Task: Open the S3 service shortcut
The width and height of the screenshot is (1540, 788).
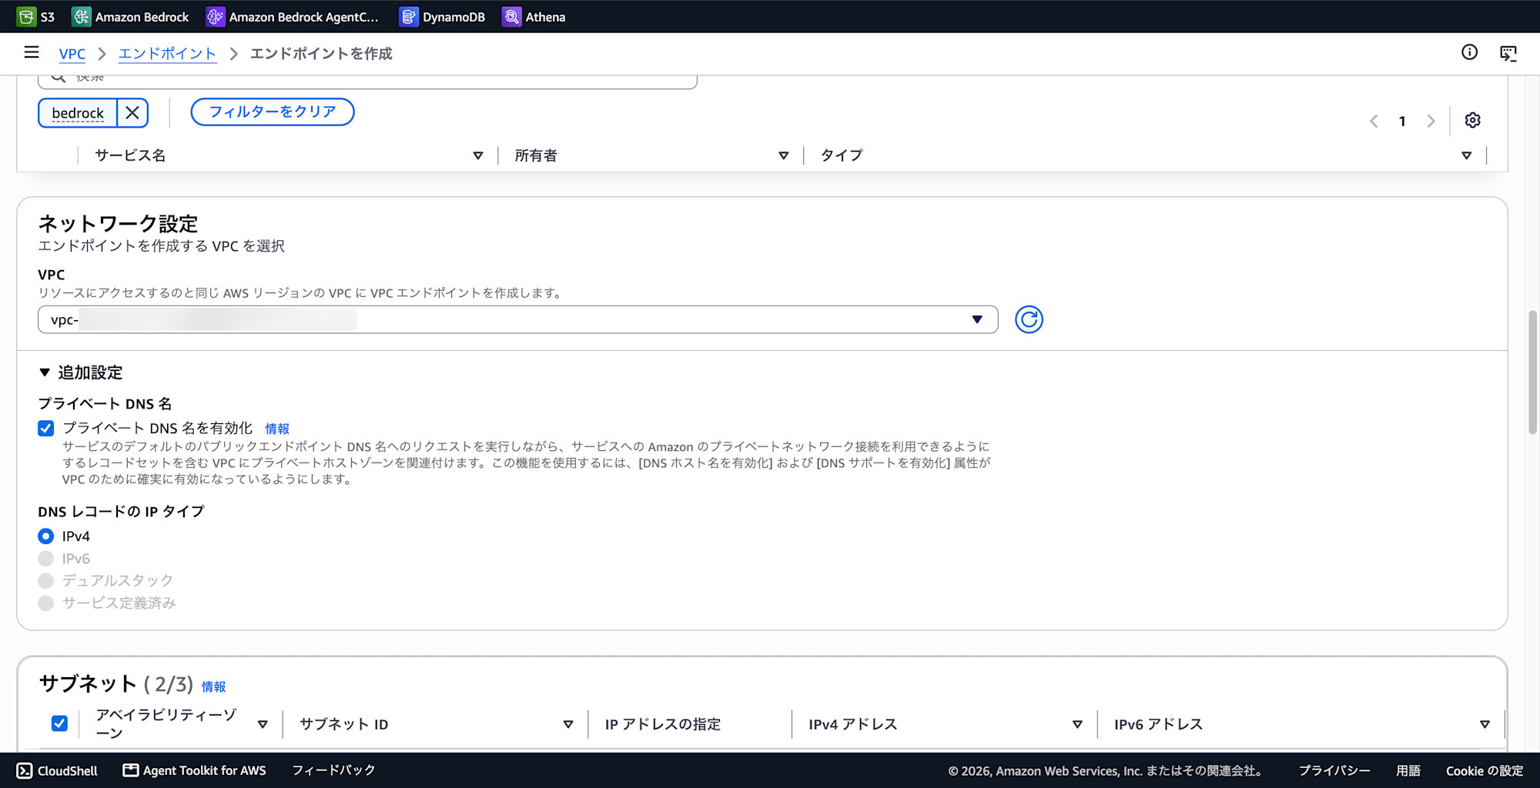Action: (x=36, y=16)
